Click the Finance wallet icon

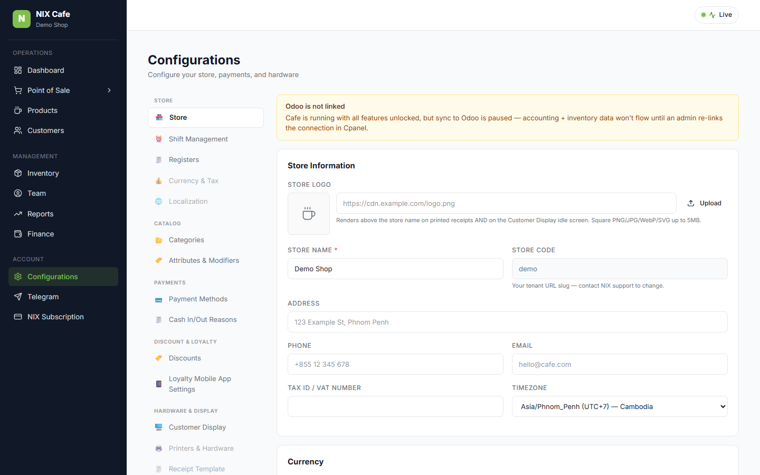[18, 234]
